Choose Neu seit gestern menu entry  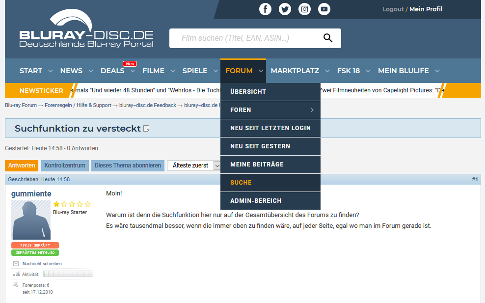[260, 146]
